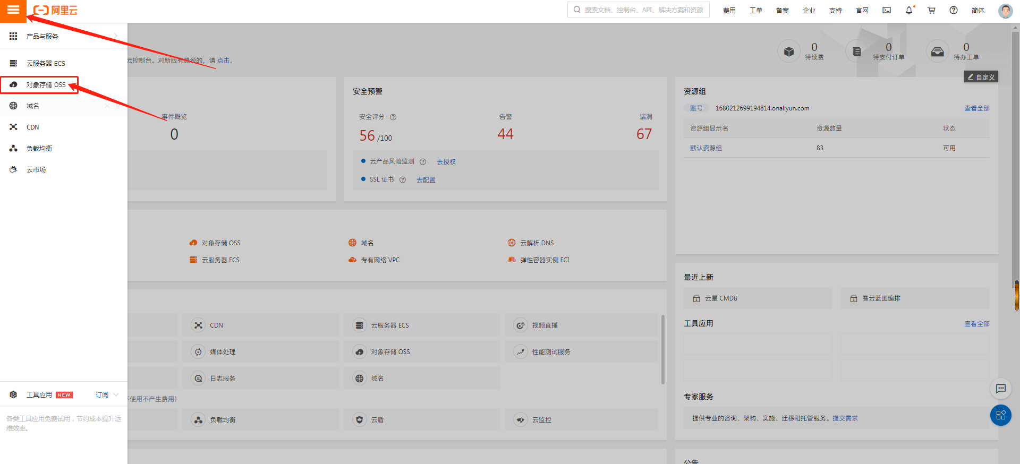Focus the top search box
This screenshot has height=464, width=1020.
click(x=639, y=10)
